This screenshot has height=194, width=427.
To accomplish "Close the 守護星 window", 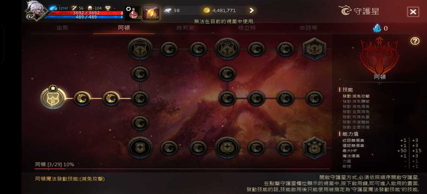I will (x=413, y=12).
